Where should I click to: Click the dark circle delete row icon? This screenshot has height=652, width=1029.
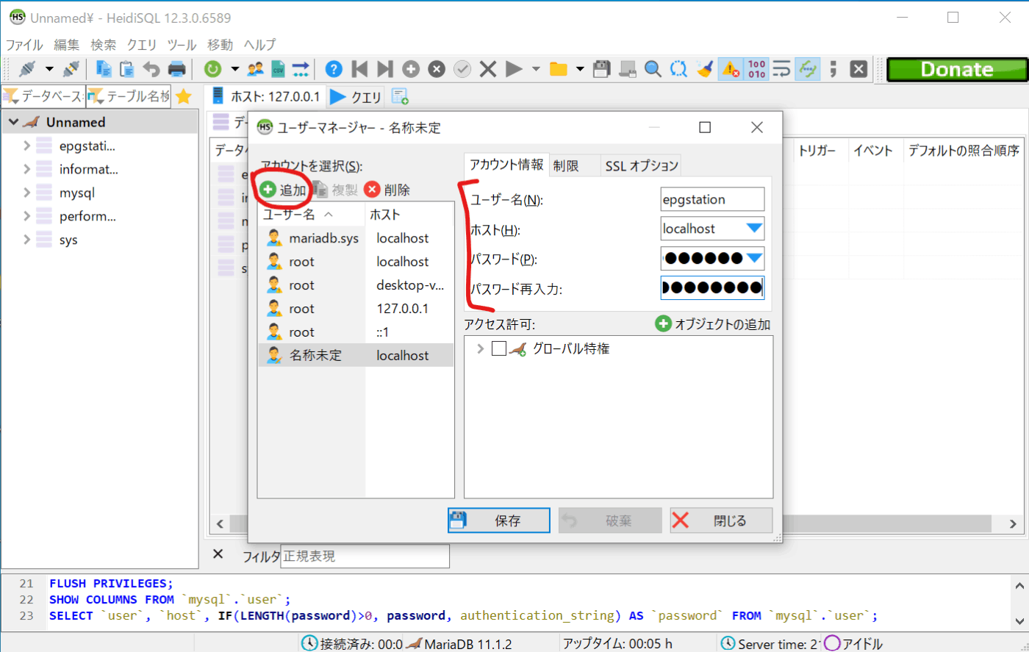pyautogui.click(x=437, y=69)
